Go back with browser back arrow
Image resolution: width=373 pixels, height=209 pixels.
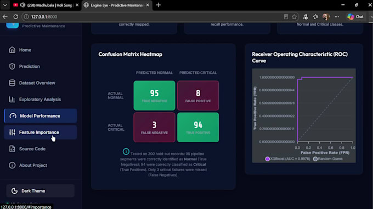pos(5,16)
